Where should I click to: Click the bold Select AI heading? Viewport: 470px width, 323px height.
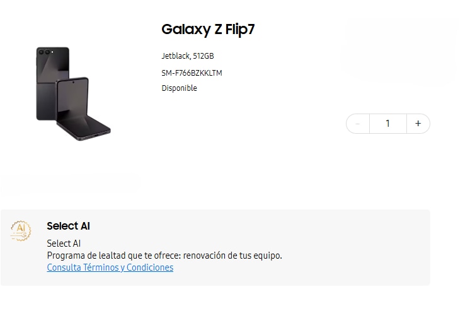(x=68, y=226)
